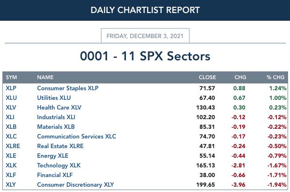This screenshot has height=192, width=290.
Task: Open Utilities XLU name link
Action: [x=54, y=98]
